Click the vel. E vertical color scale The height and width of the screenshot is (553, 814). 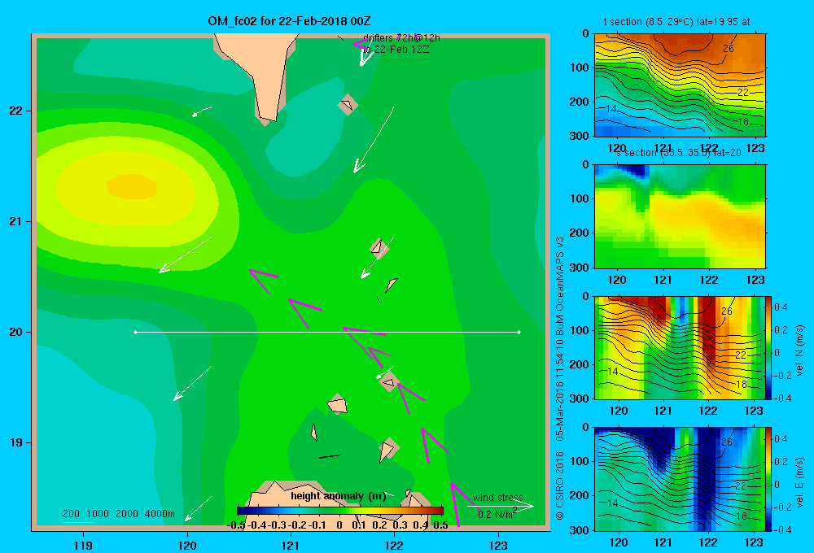pyautogui.click(x=768, y=479)
